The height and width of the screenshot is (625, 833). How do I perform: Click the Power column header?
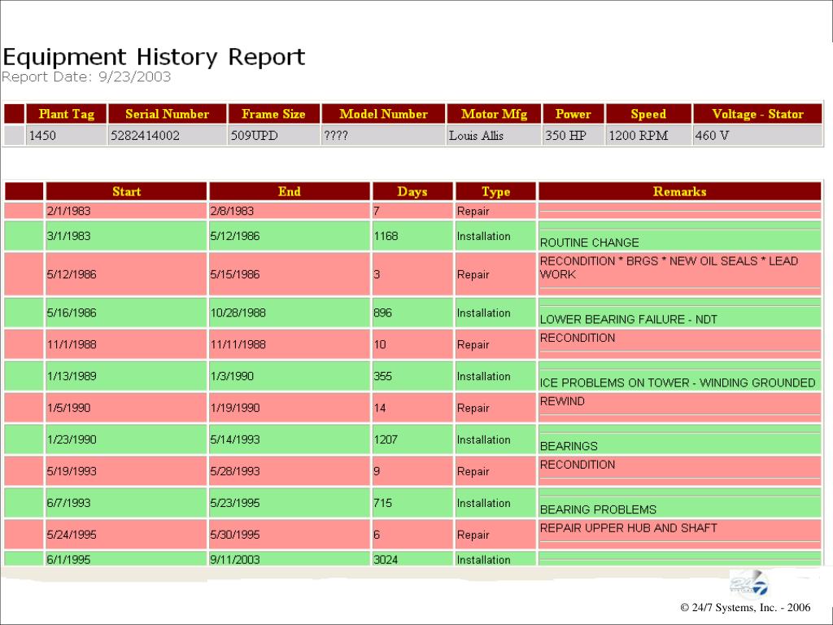(x=574, y=114)
